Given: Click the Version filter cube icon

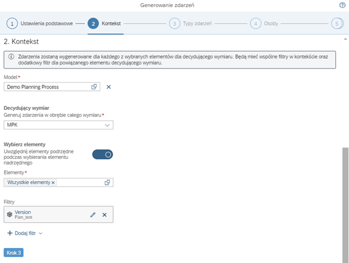Looking at the screenshot, I should tap(10, 215).
